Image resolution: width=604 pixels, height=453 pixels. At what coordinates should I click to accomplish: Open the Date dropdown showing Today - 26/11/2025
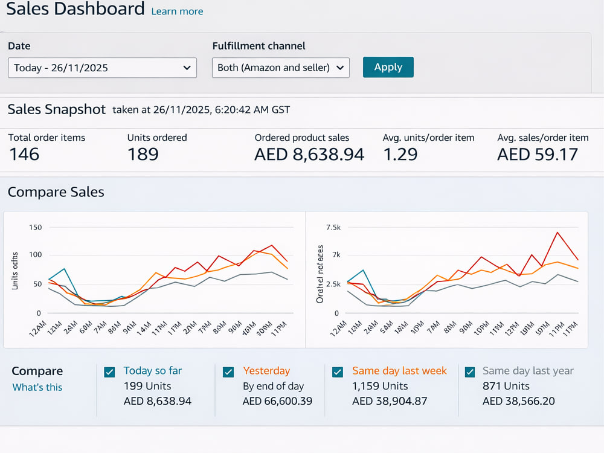click(x=103, y=68)
